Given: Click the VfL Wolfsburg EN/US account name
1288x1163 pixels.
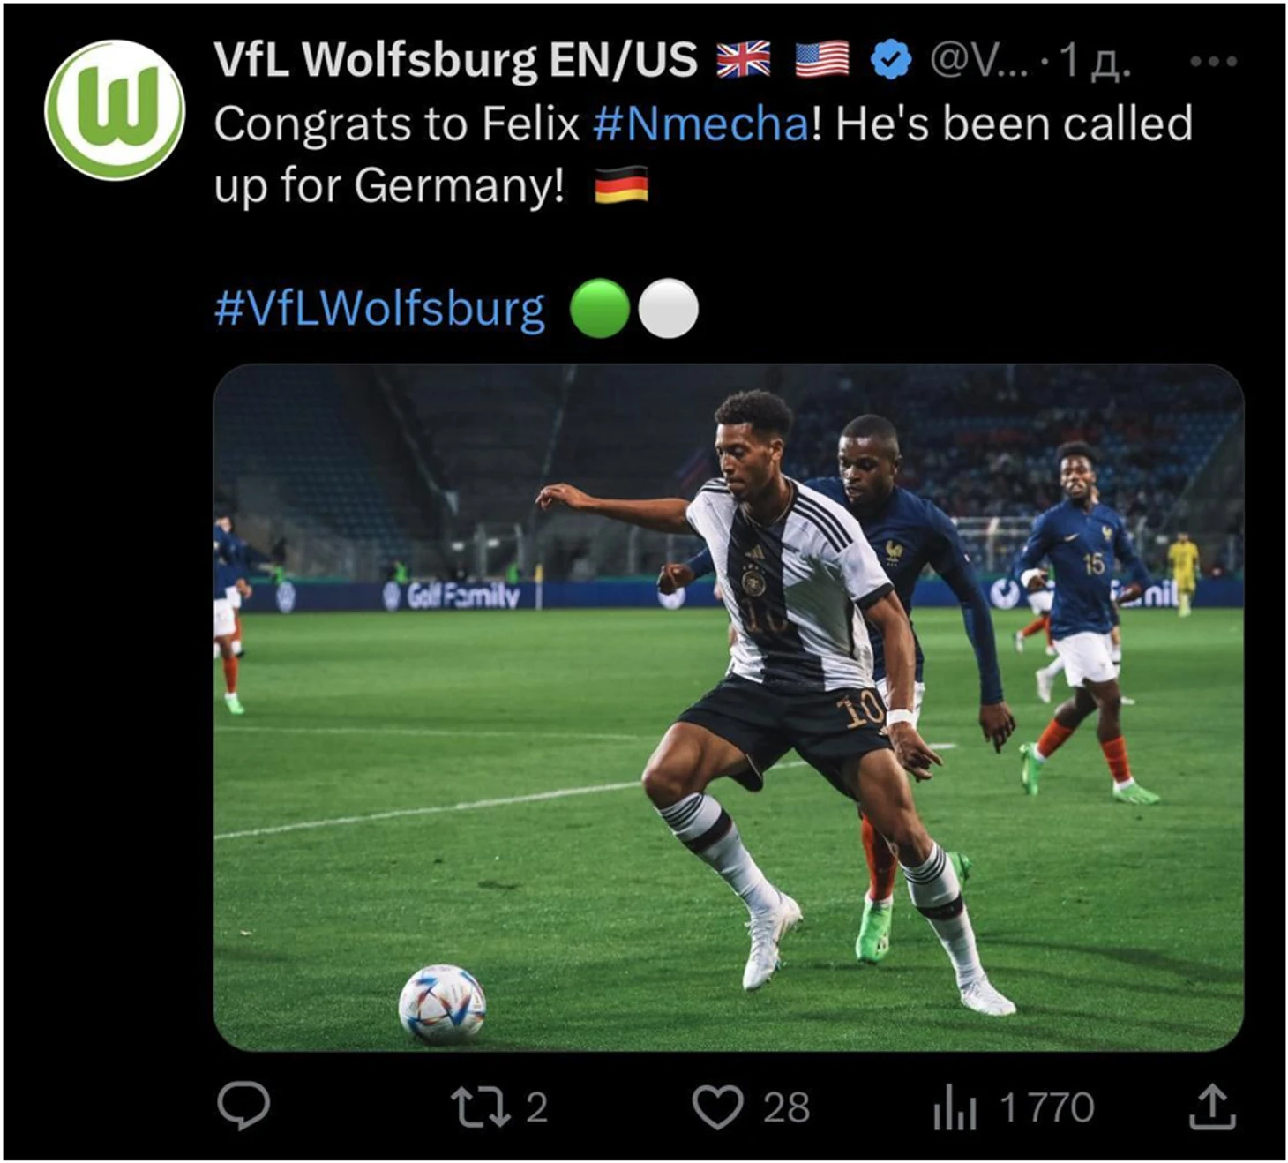Looking at the screenshot, I should pyautogui.click(x=456, y=60).
